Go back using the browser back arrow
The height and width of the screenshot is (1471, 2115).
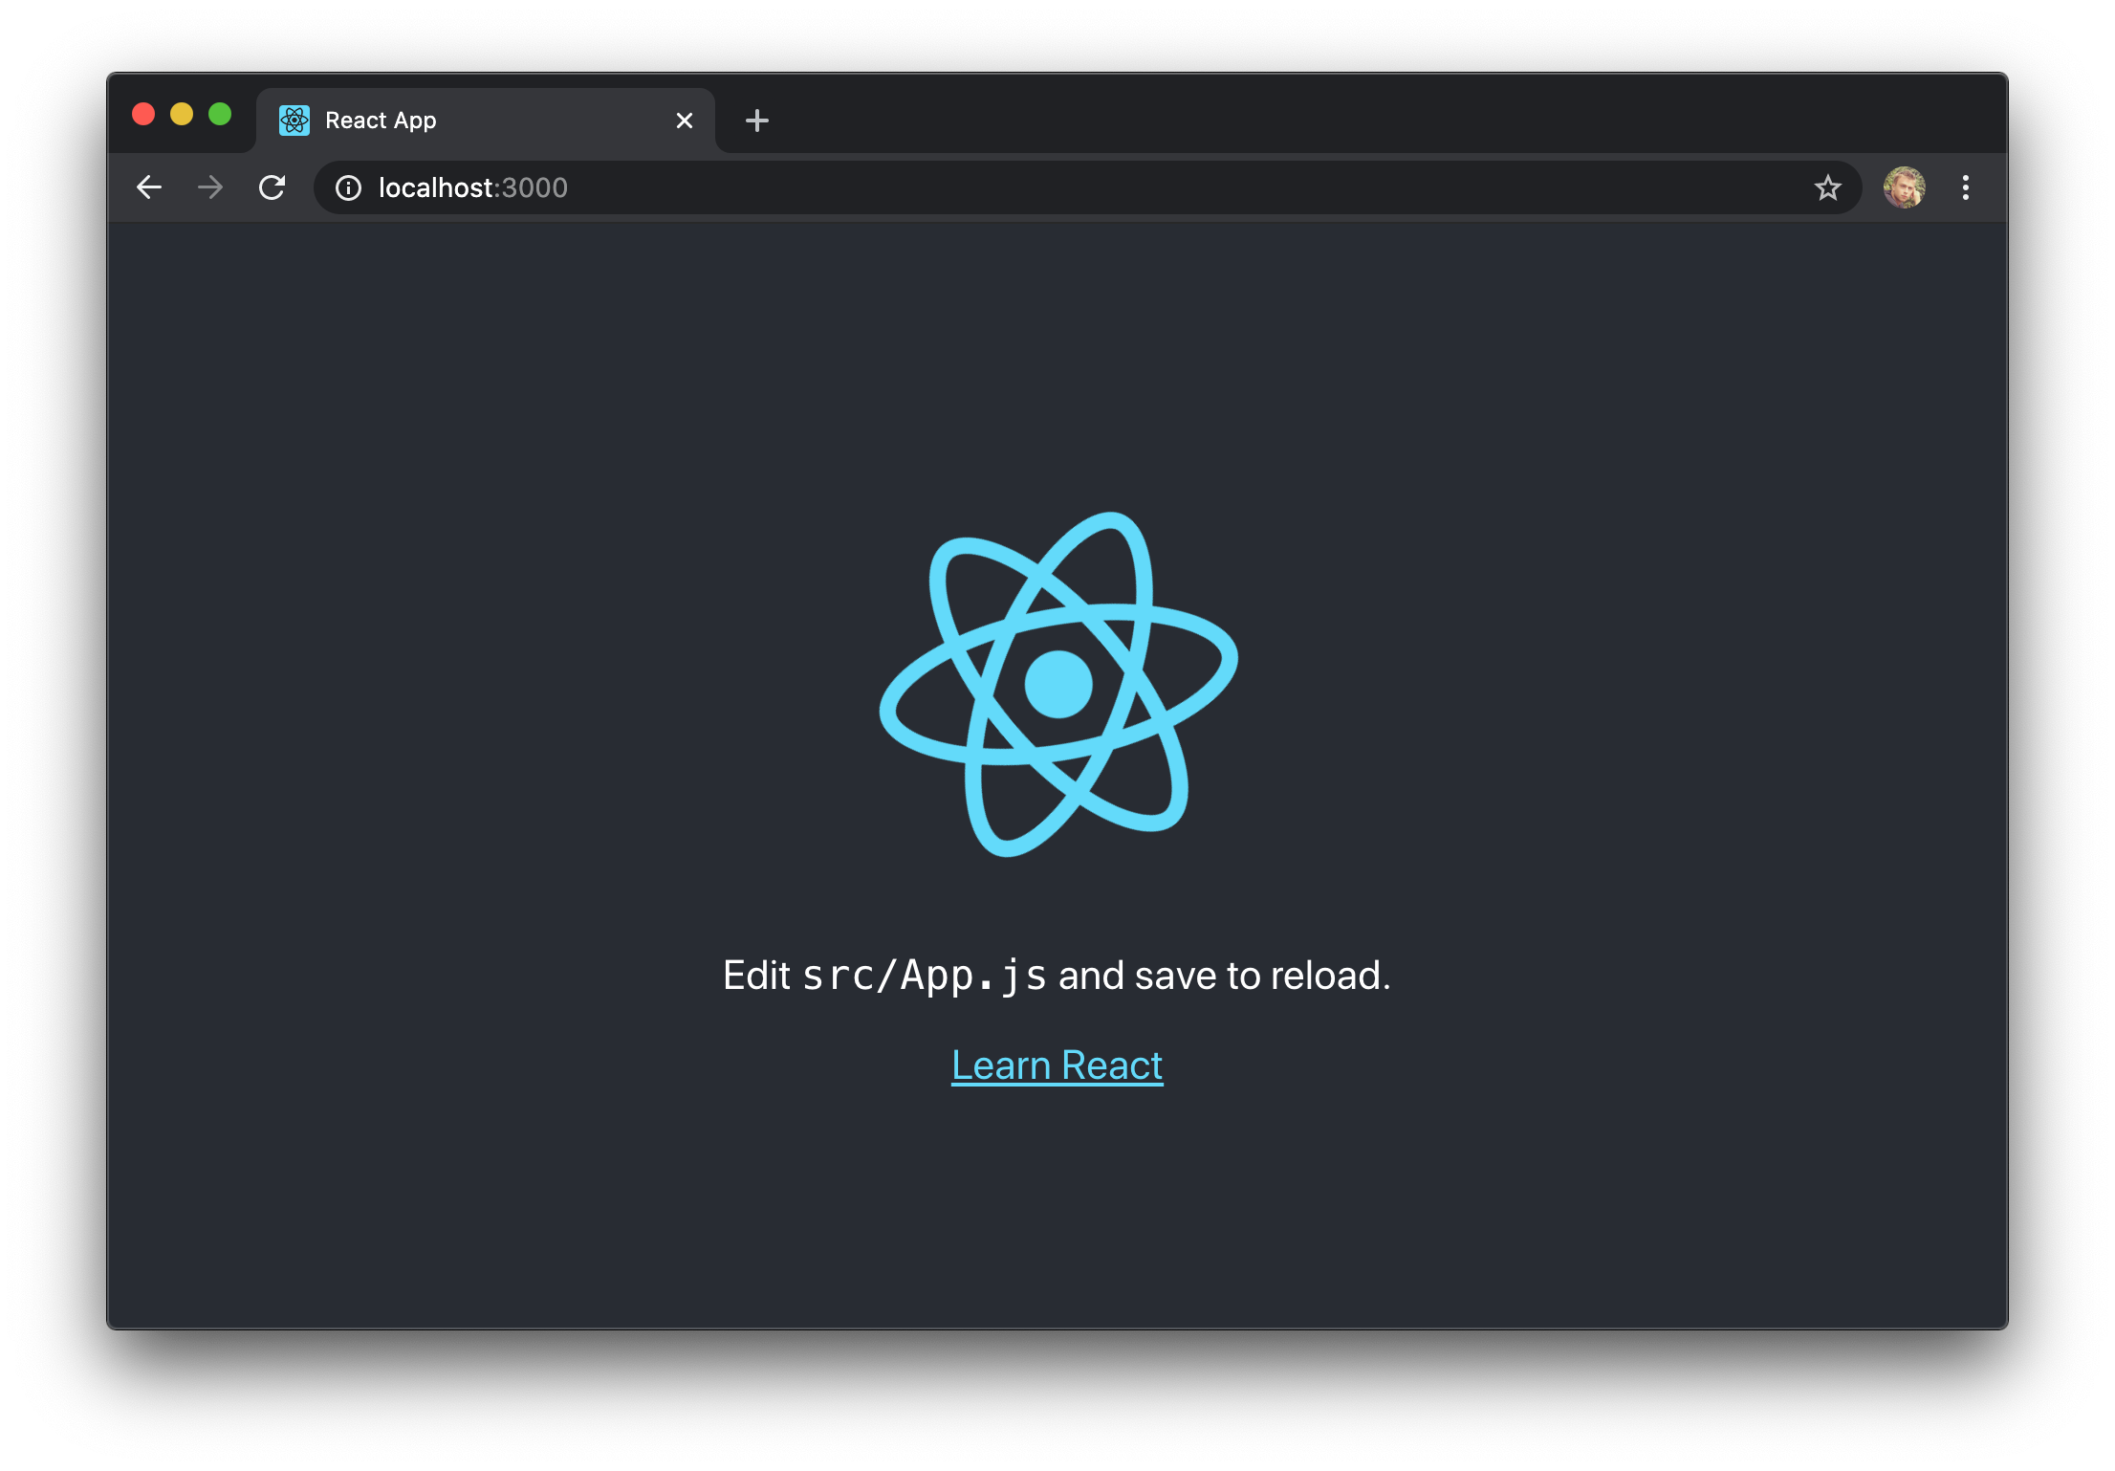pos(149,187)
